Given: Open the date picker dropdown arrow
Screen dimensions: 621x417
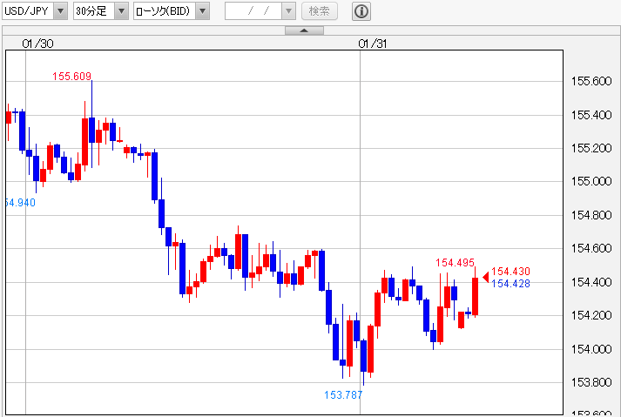Looking at the screenshot, I should coord(288,11).
